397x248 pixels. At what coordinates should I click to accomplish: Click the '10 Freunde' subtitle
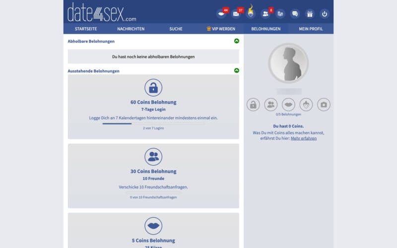click(x=153, y=179)
